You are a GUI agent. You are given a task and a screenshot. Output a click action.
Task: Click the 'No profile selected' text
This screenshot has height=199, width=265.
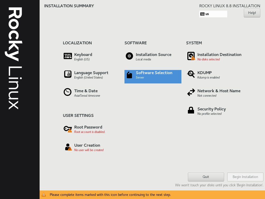(209, 114)
